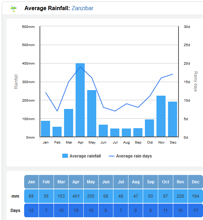This screenshot has height=220, width=203.
Task: Select the Jun header cell in table
Action: pos(106,182)
